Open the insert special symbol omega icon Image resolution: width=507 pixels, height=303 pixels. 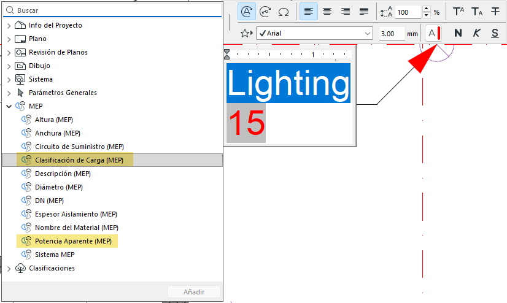(x=284, y=12)
